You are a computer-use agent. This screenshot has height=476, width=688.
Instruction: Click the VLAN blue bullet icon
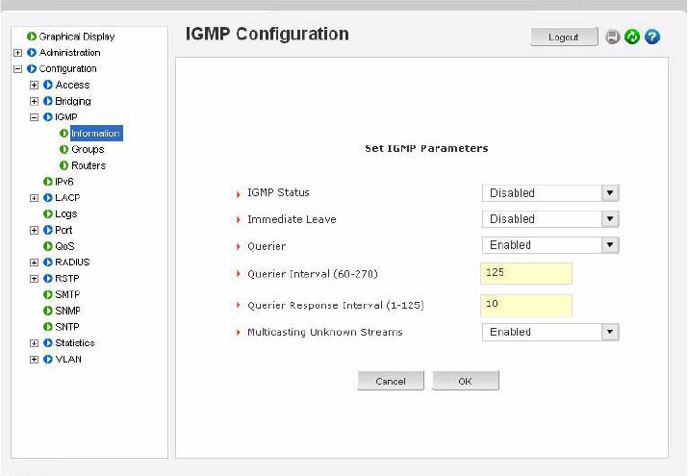tap(48, 360)
